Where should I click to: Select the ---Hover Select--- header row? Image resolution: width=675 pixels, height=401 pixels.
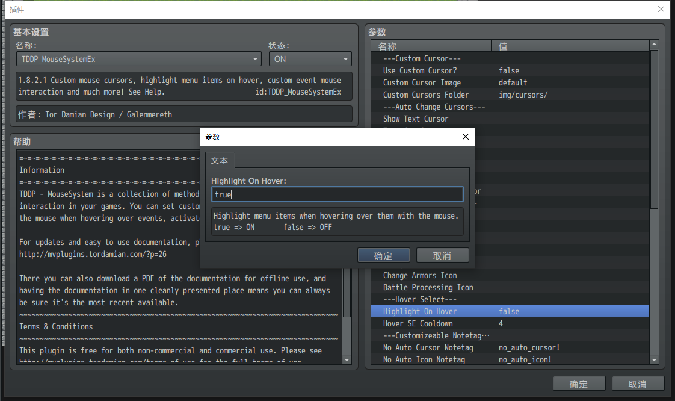coord(510,299)
